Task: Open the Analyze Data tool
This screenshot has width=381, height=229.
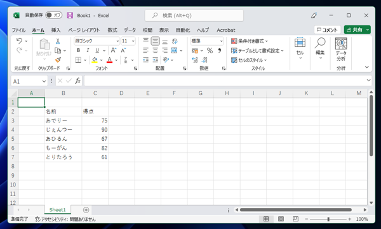Action: (341, 49)
